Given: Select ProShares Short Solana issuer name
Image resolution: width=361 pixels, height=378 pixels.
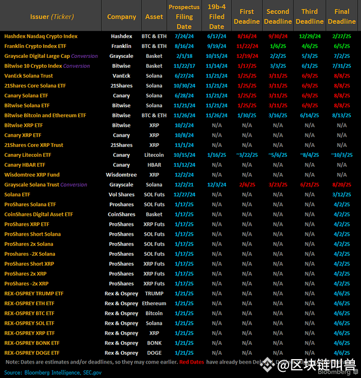Looking at the screenshot, I should click(x=32, y=234).
